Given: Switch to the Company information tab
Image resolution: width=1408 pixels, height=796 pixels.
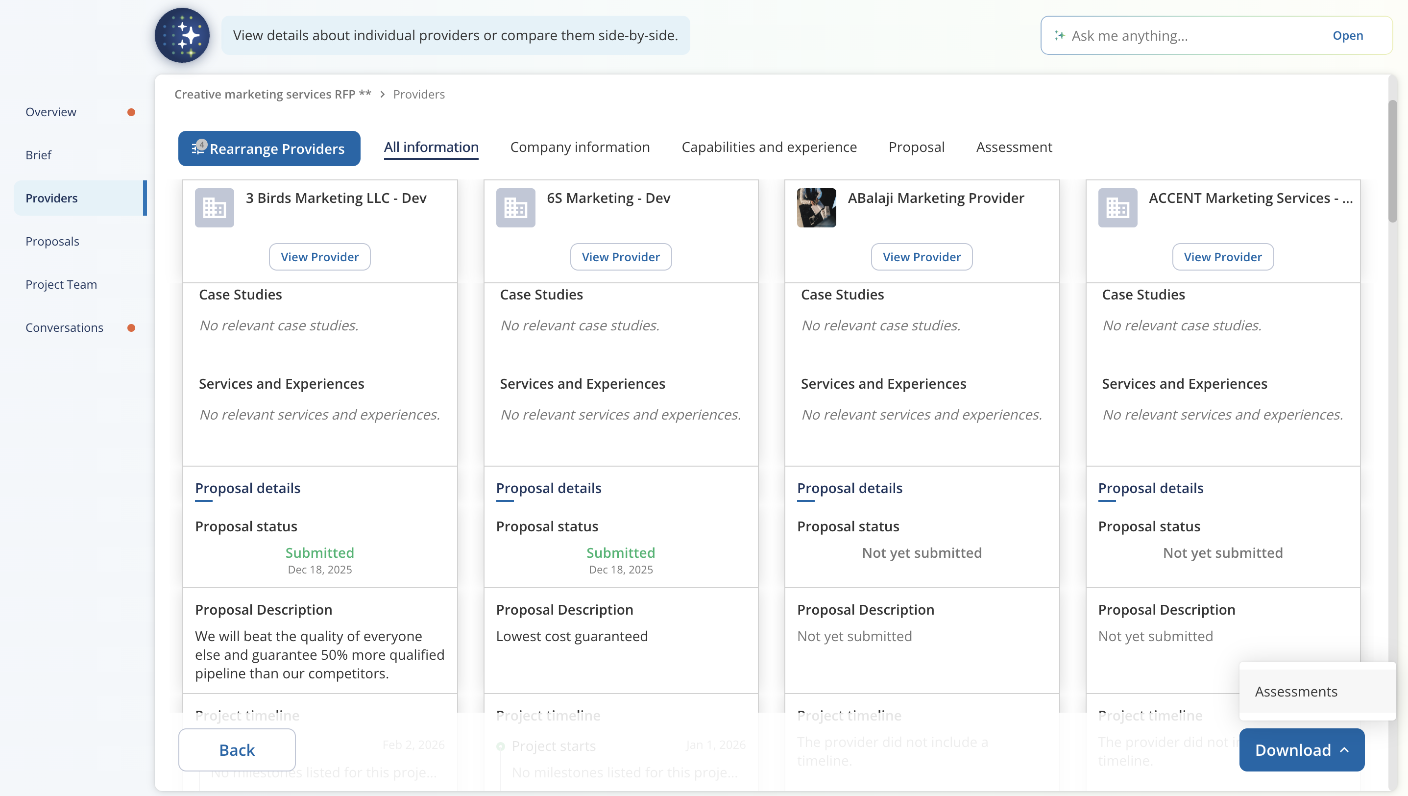Looking at the screenshot, I should [x=580, y=147].
